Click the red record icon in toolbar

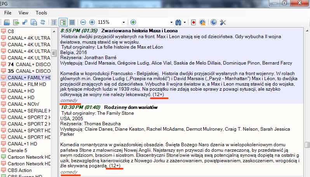pyautogui.click(x=193, y=22)
